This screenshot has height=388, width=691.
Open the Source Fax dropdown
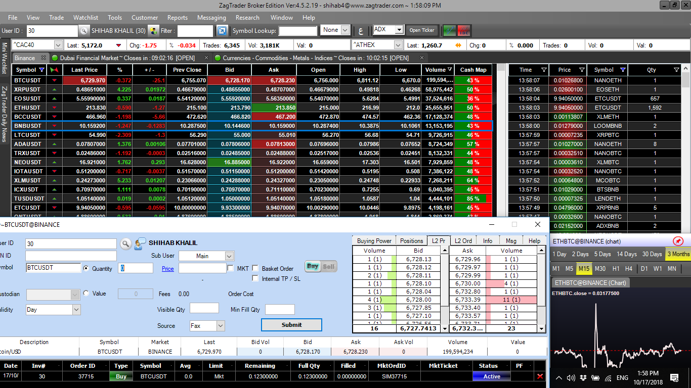pos(221,326)
